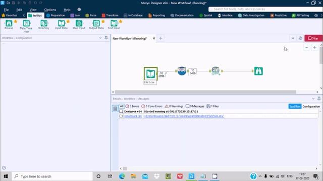Add a new workflow tab
Image resolution: width=323 pixels, height=181 pixels.
coord(160,38)
